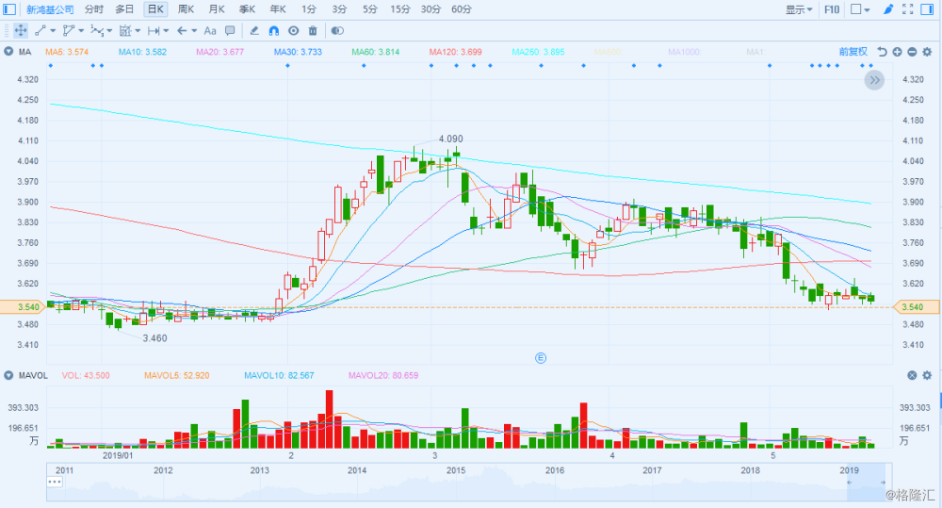
Task: Switch to 月K monthly chart tab
Action: tap(217, 9)
